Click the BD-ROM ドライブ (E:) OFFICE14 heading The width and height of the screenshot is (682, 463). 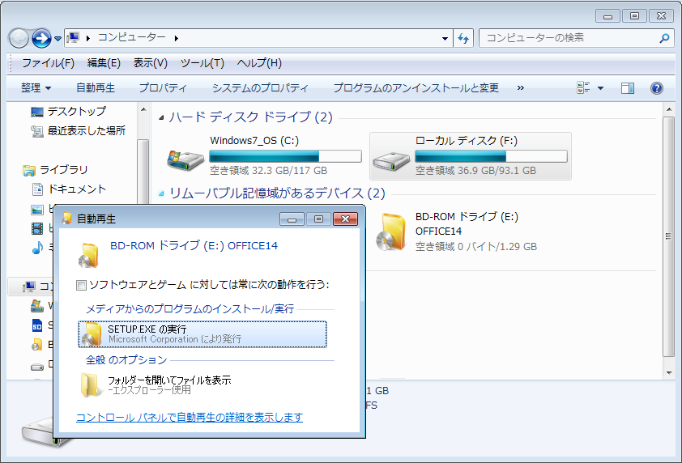coord(194,246)
